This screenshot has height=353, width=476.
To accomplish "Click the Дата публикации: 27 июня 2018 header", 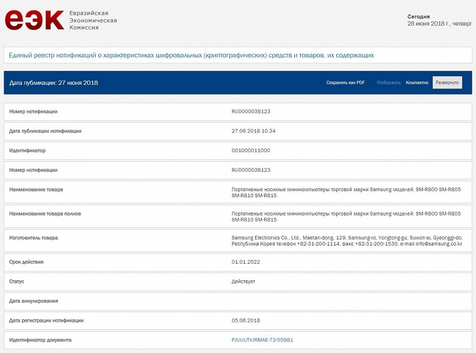I will pos(54,82).
